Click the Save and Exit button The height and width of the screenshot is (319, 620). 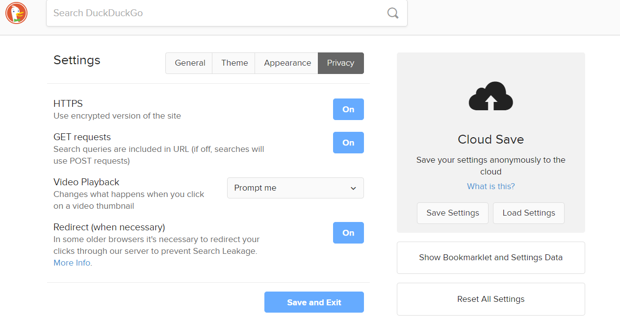coord(314,302)
